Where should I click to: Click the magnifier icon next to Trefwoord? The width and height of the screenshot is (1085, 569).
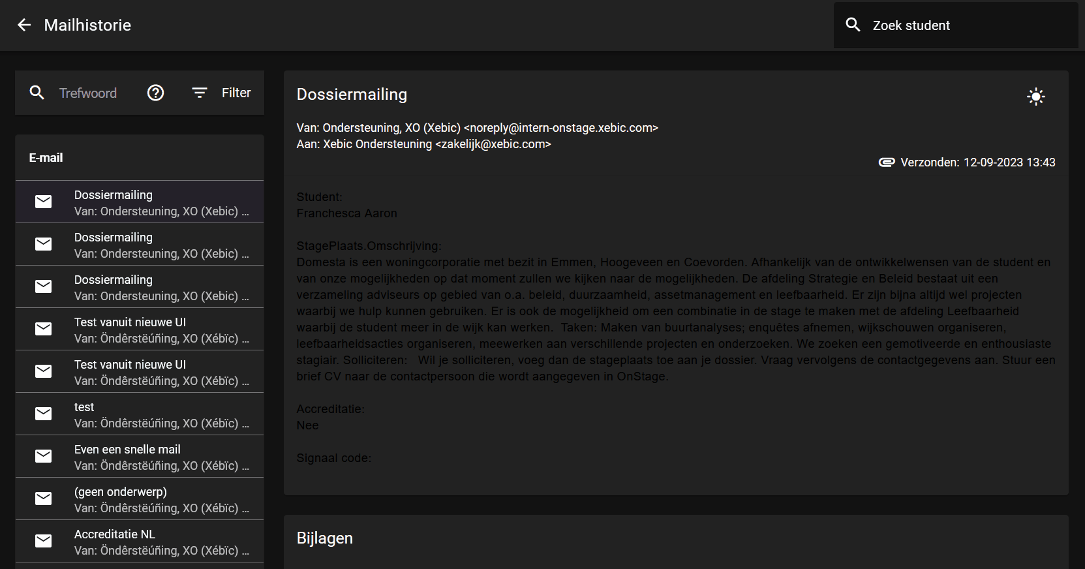pyautogui.click(x=37, y=93)
